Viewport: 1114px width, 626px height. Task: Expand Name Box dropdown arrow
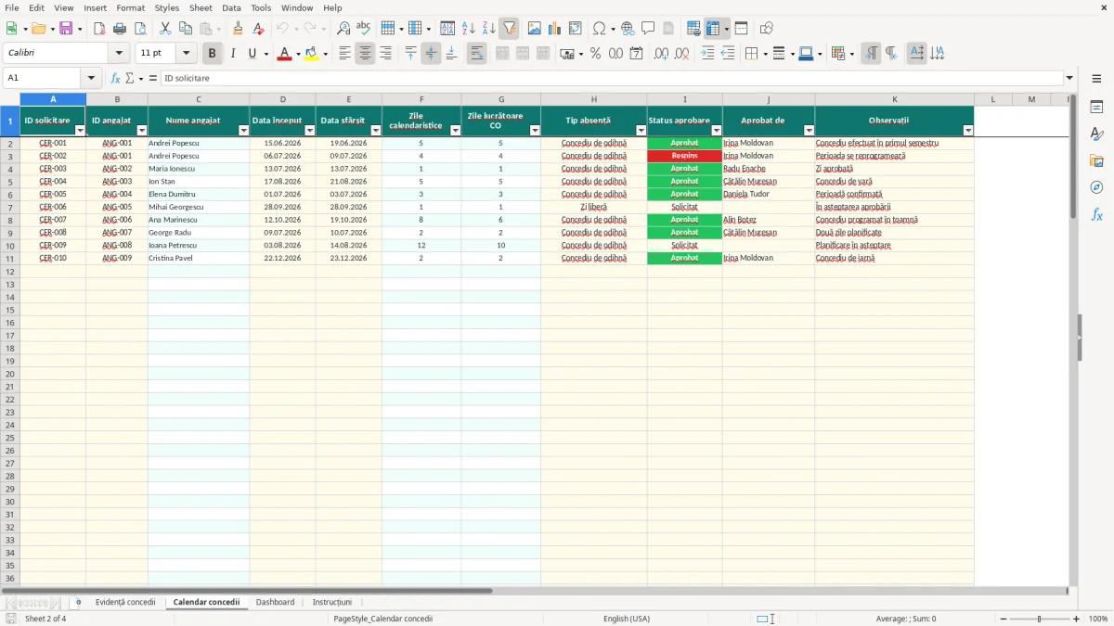coord(91,78)
